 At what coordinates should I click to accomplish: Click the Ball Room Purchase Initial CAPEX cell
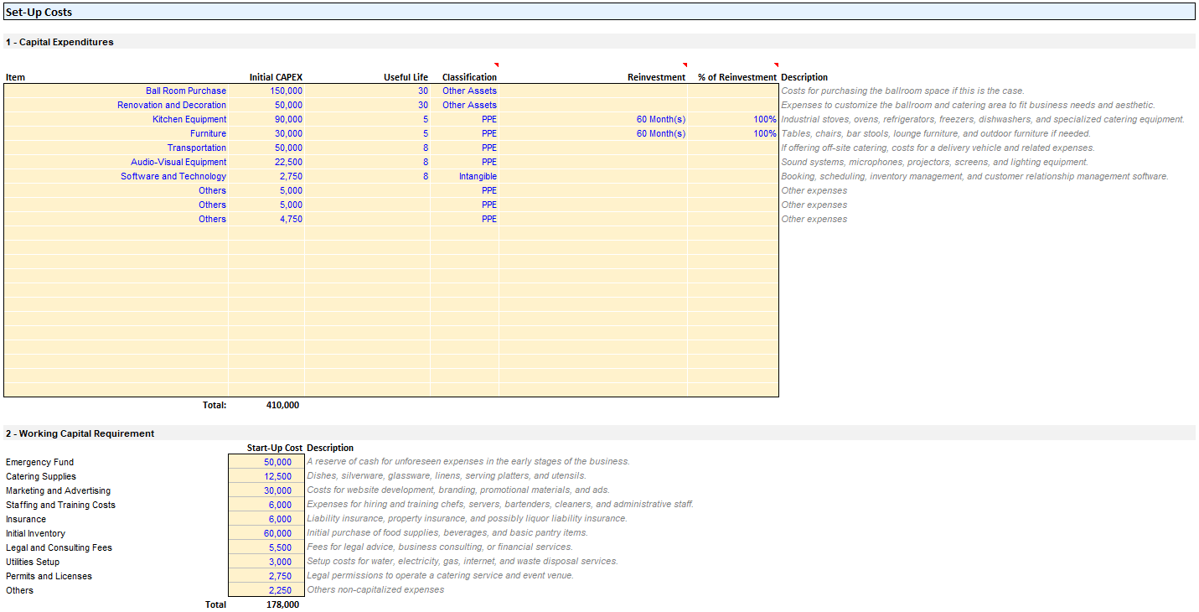[286, 91]
